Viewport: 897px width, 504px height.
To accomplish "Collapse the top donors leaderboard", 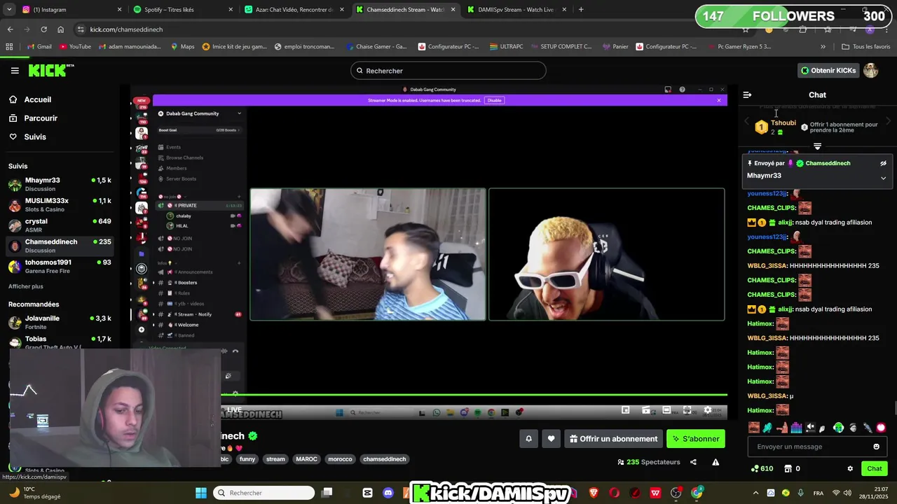I will coord(817,146).
